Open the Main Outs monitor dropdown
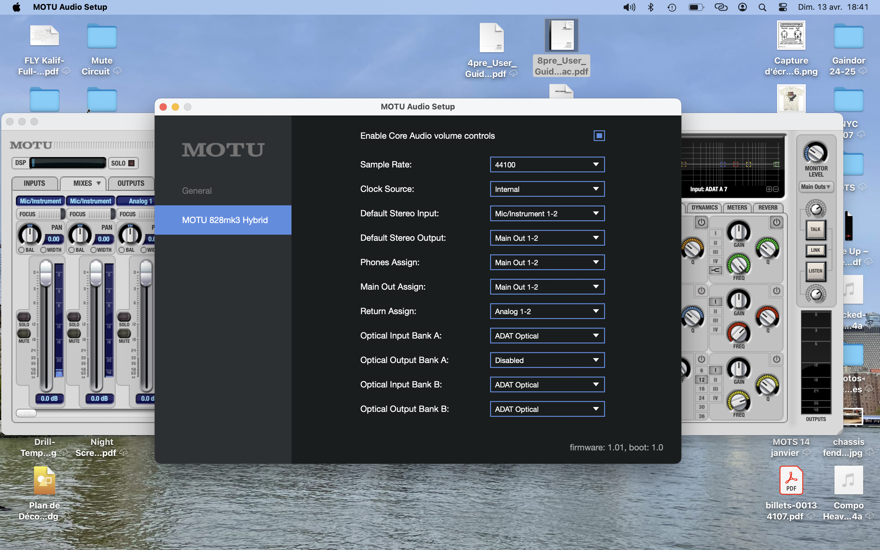This screenshot has width=880, height=550. tap(816, 187)
